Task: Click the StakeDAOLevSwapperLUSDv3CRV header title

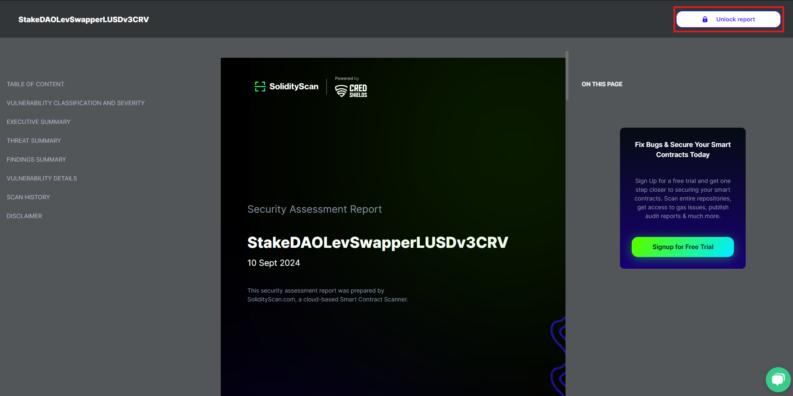Action: pos(83,20)
